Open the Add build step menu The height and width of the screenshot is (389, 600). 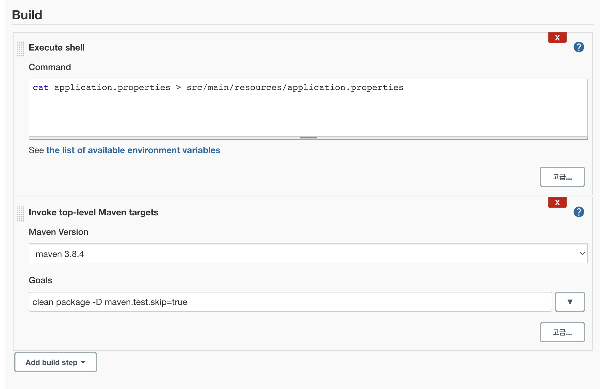tap(56, 362)
